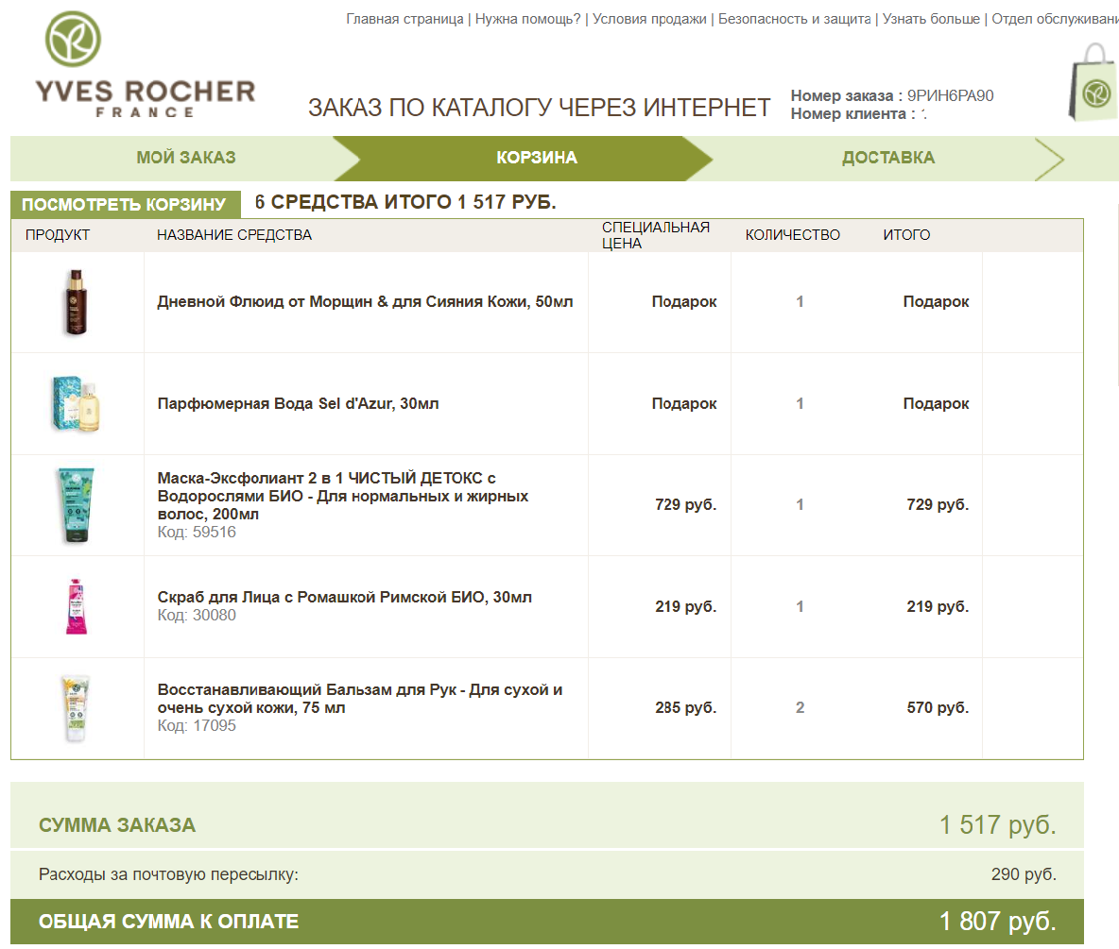
Task: Click product name Скраб для Лица с Ромашкой
Action: tap(344, 597)
